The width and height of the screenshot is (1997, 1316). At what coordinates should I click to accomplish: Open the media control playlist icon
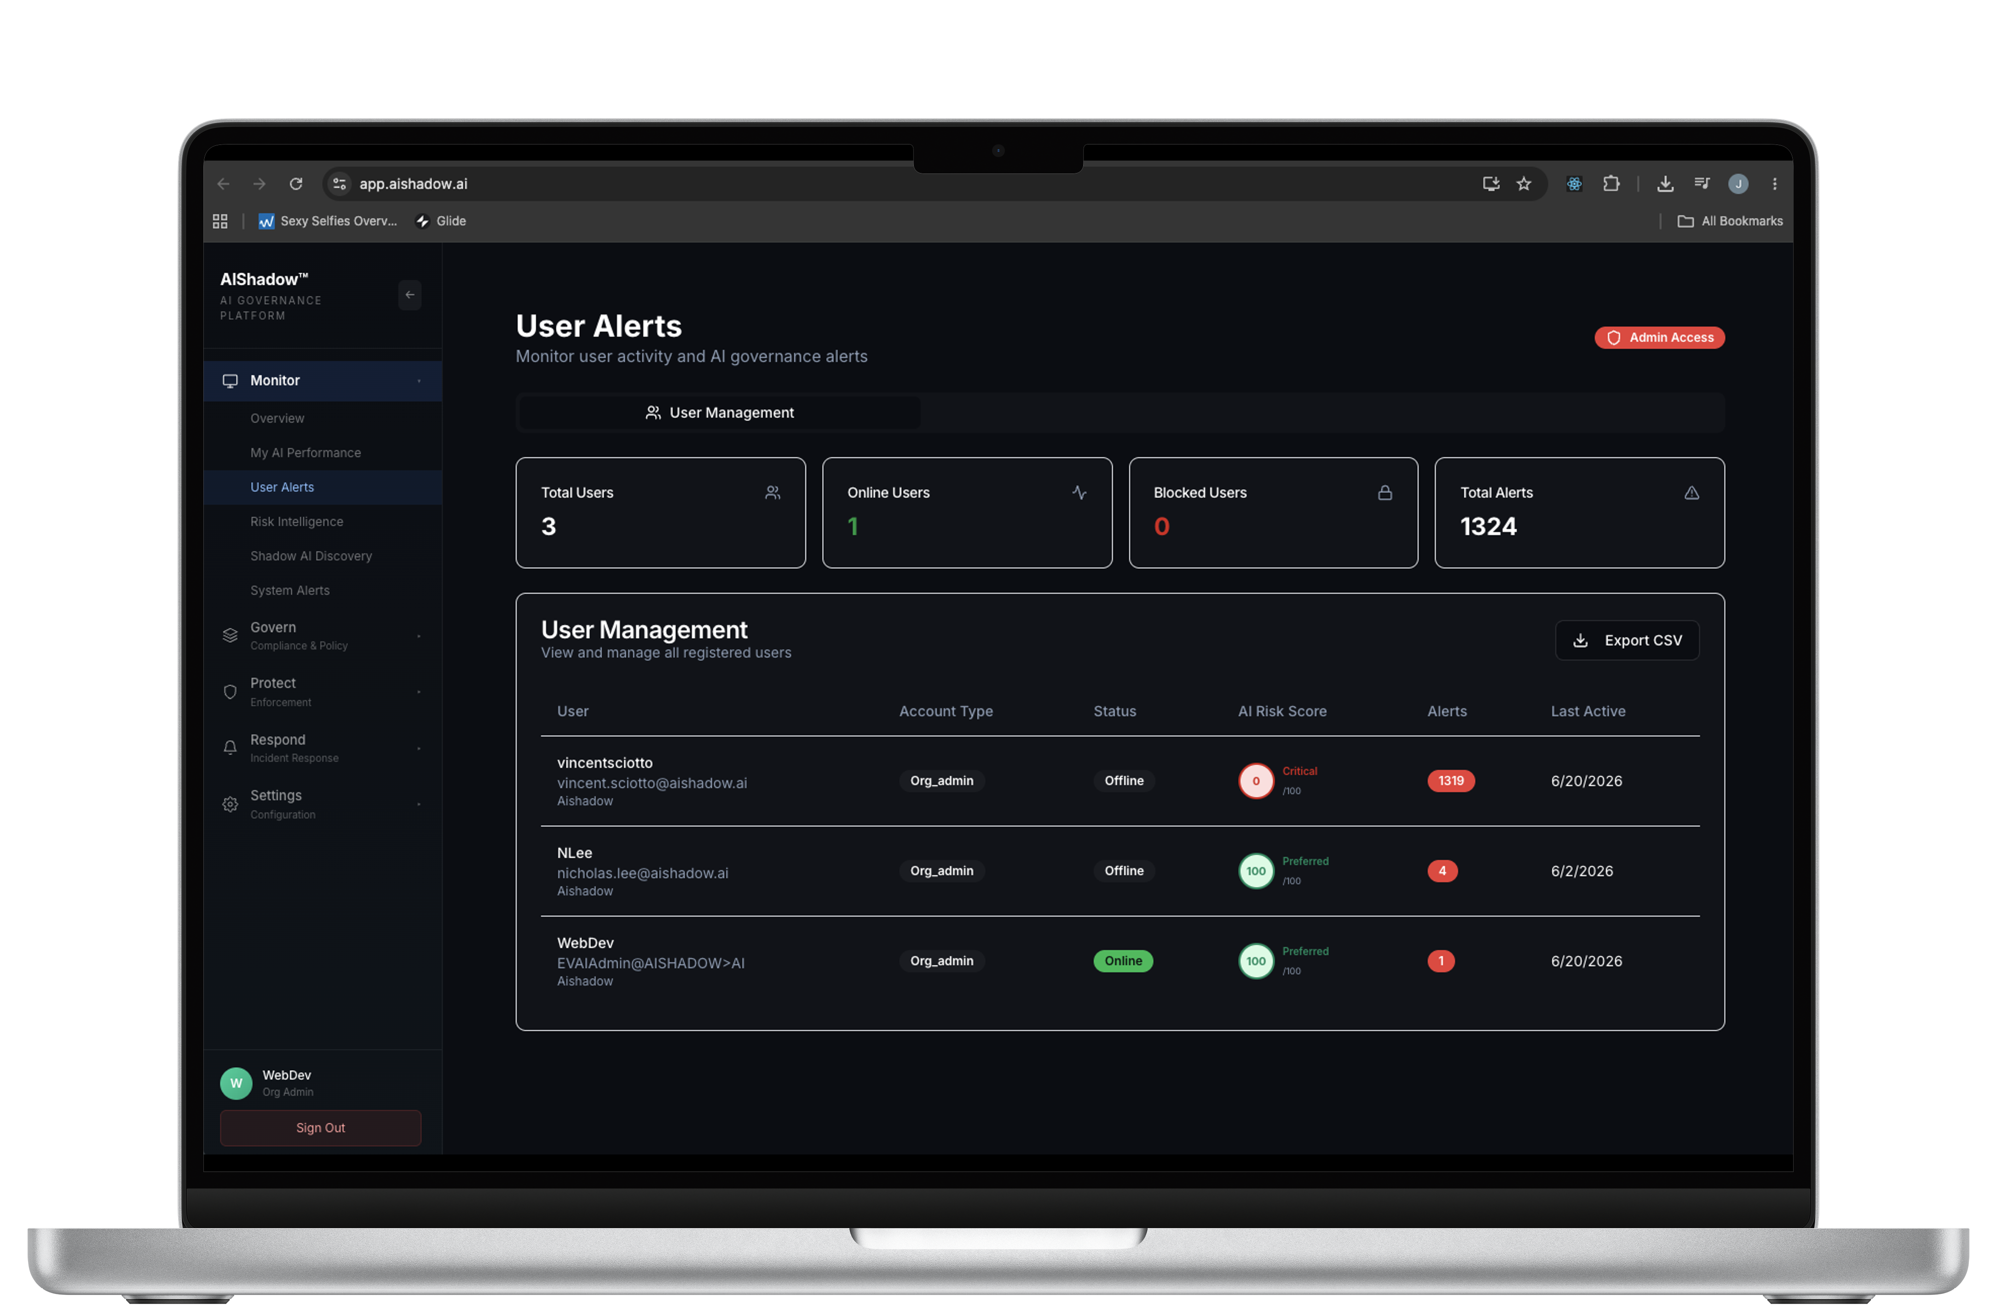(1702, 184)
